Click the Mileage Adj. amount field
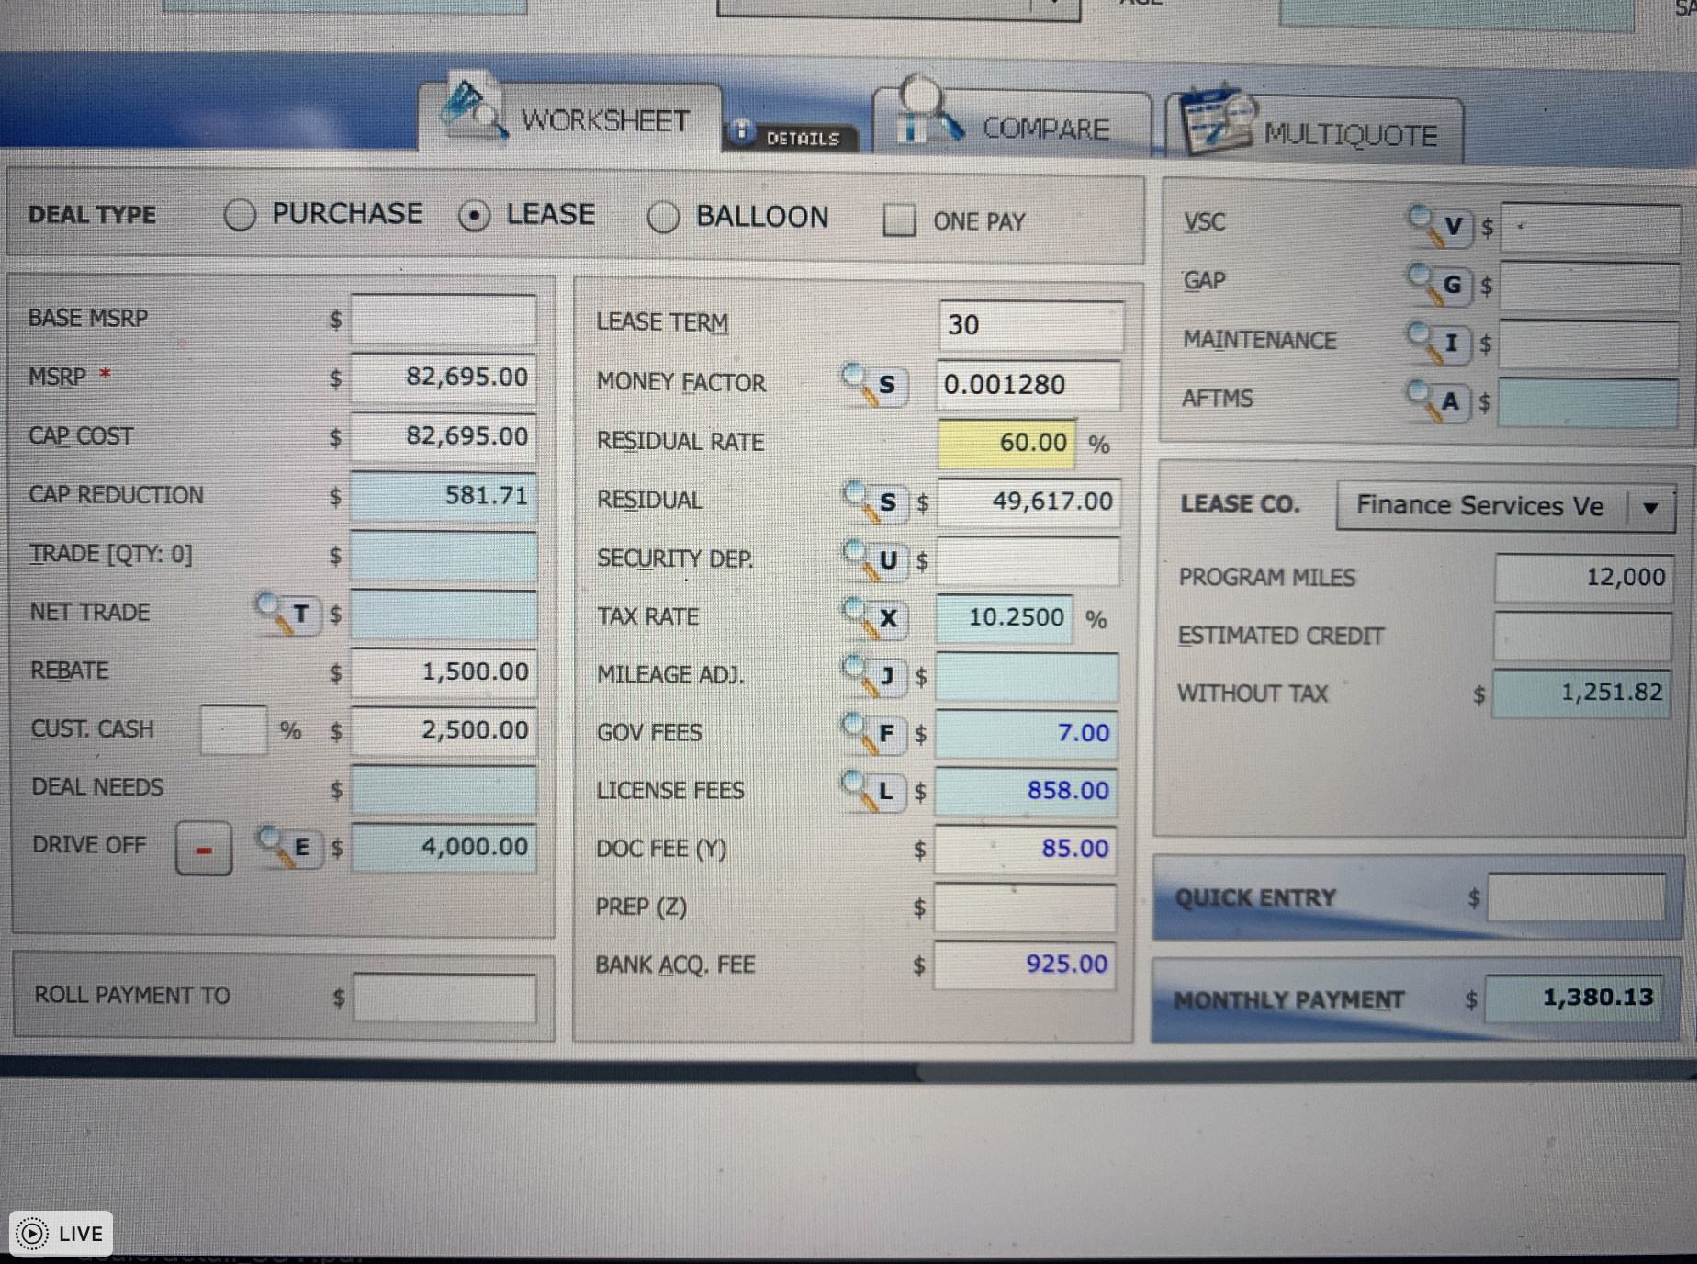The width and height of the screenshot is (1697, 1264). coord(1028,677)
